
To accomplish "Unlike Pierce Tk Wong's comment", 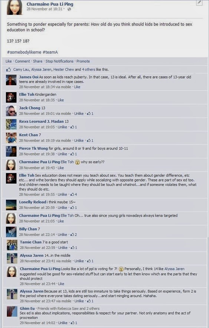I will (x=62, y=154).
